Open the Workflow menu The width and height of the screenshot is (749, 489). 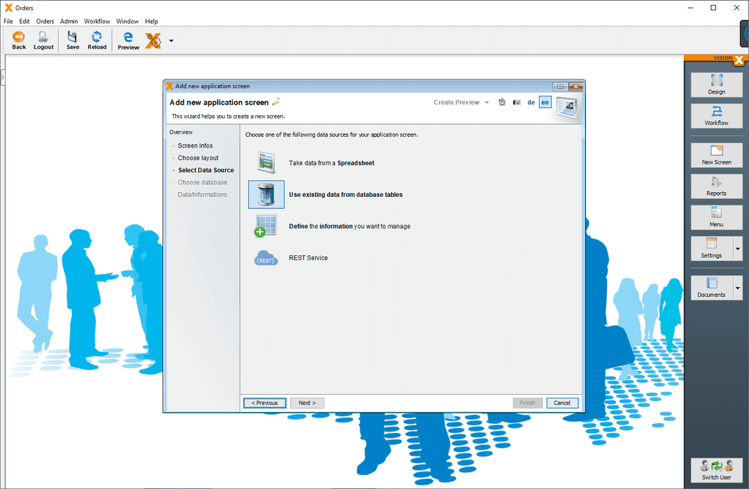[x=96, y=21]
